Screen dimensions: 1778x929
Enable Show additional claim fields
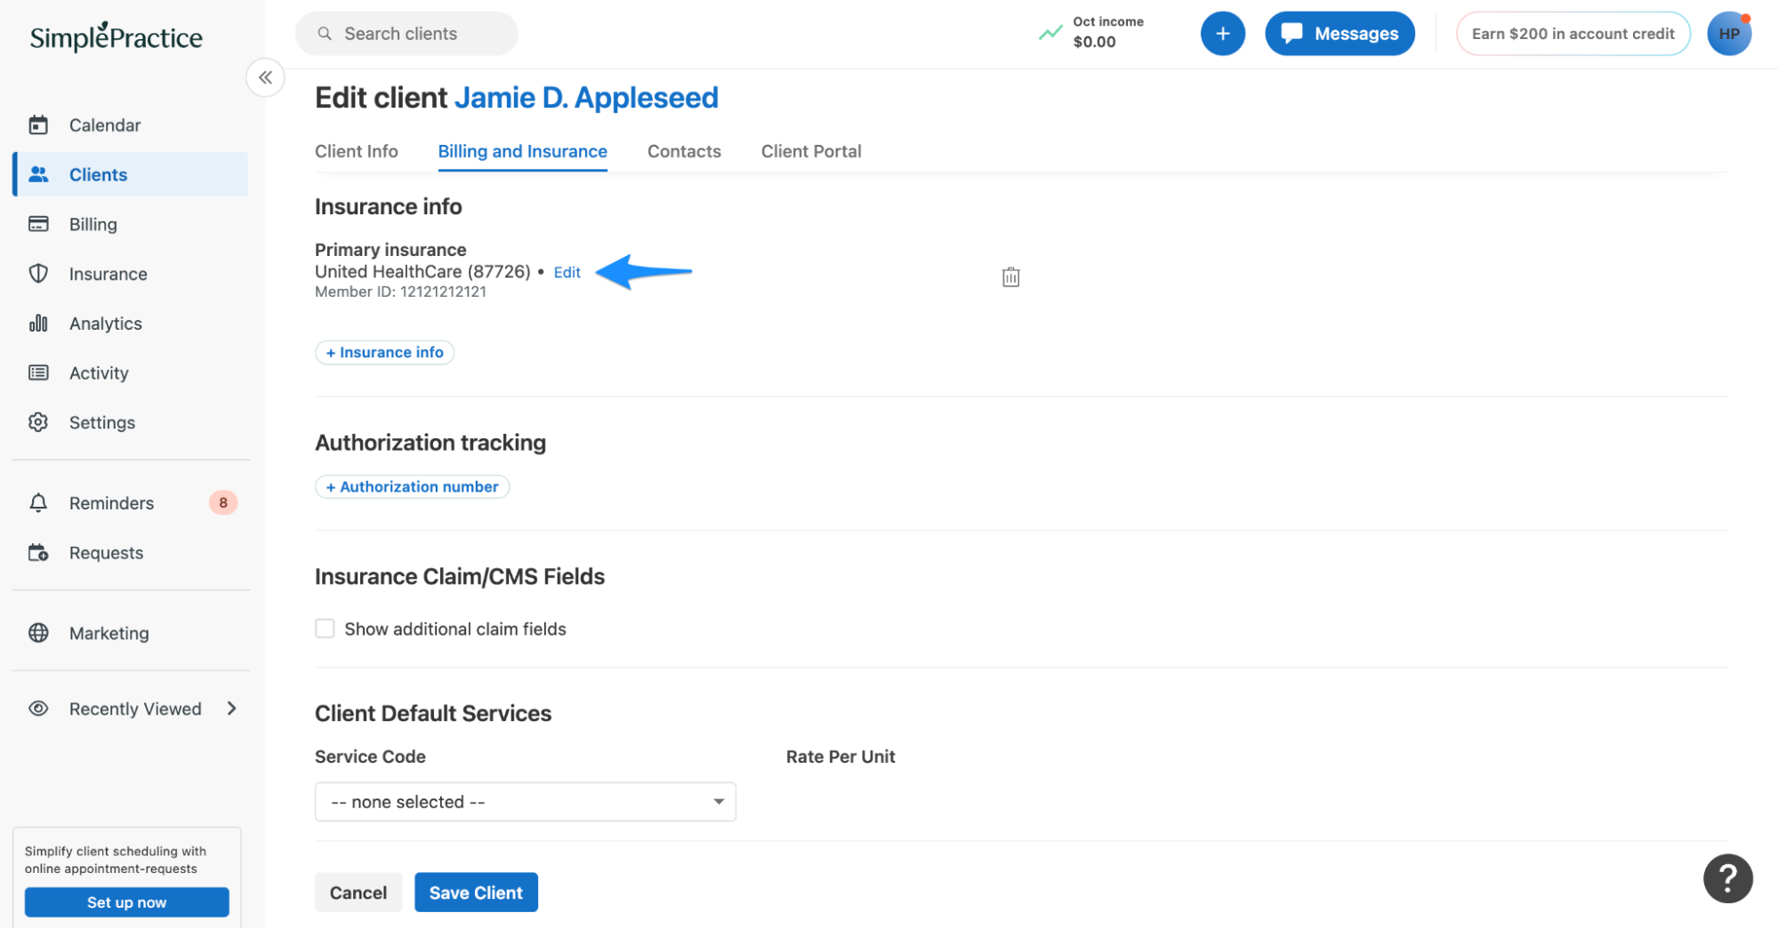pyautogui.click(x=325, y=629)
